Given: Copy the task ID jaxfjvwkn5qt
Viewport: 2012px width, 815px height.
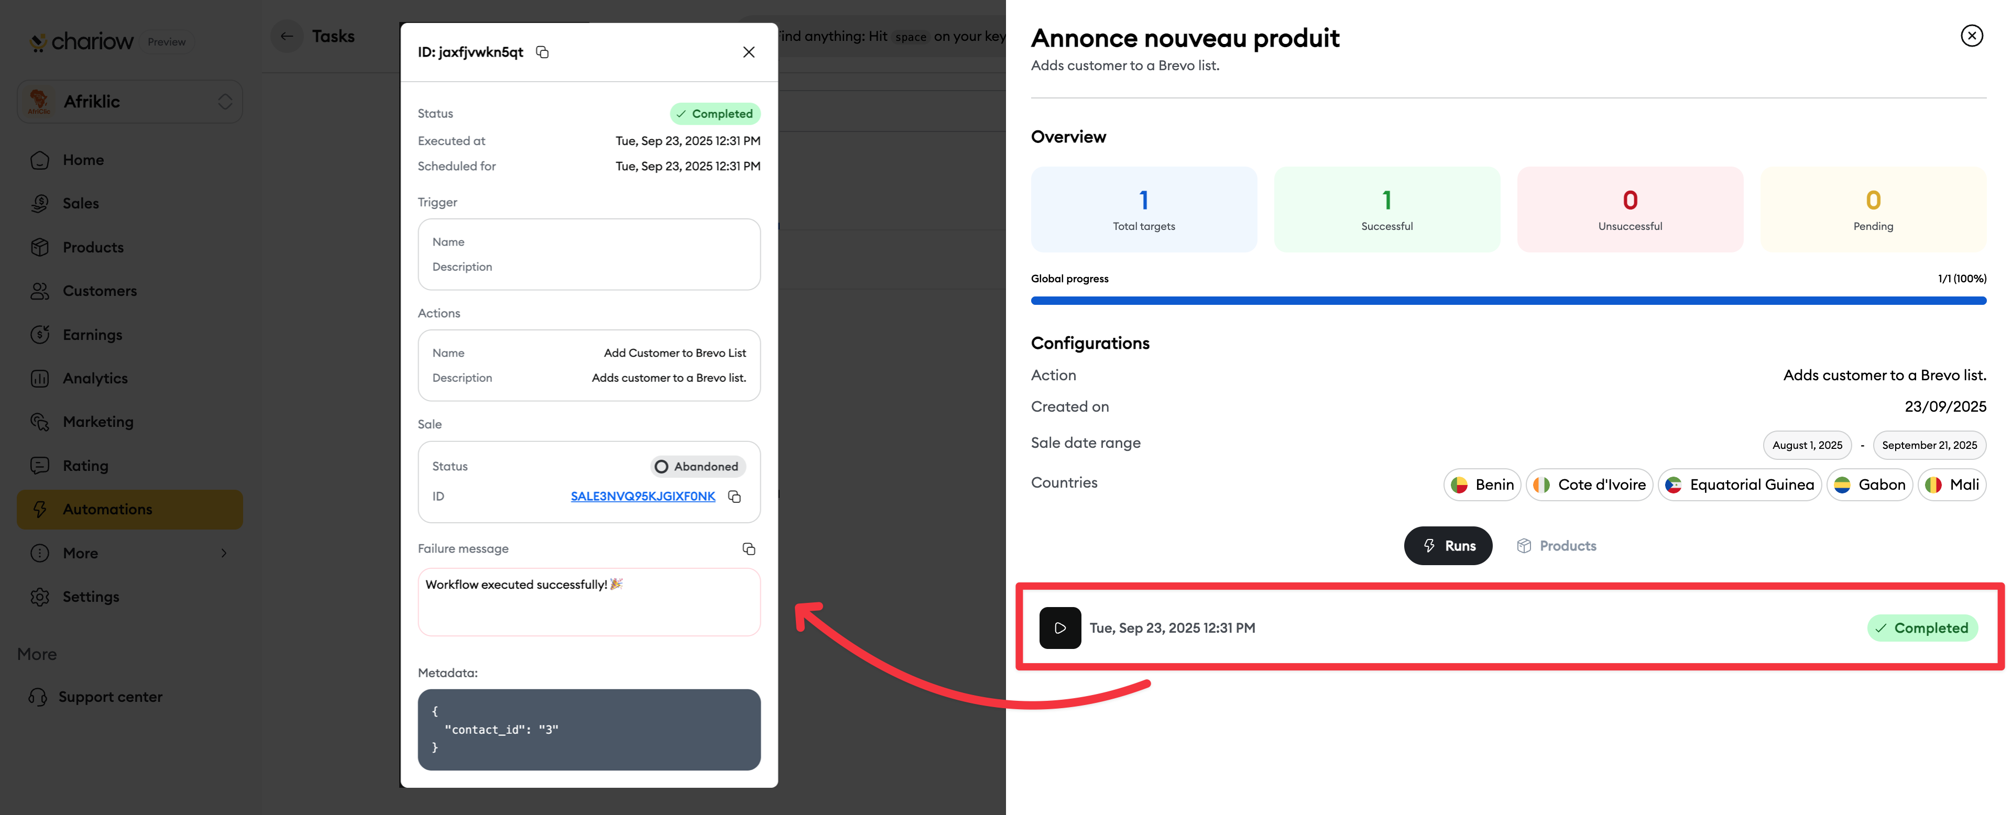Looking at the screenshot, I should pyautogui.click(x=542, y=52).
